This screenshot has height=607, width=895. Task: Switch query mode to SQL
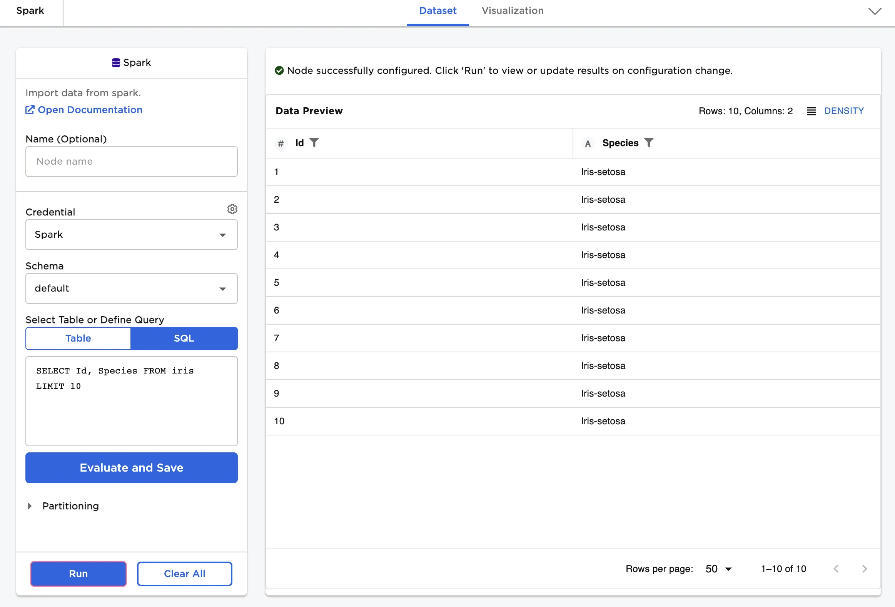point(184,339)
